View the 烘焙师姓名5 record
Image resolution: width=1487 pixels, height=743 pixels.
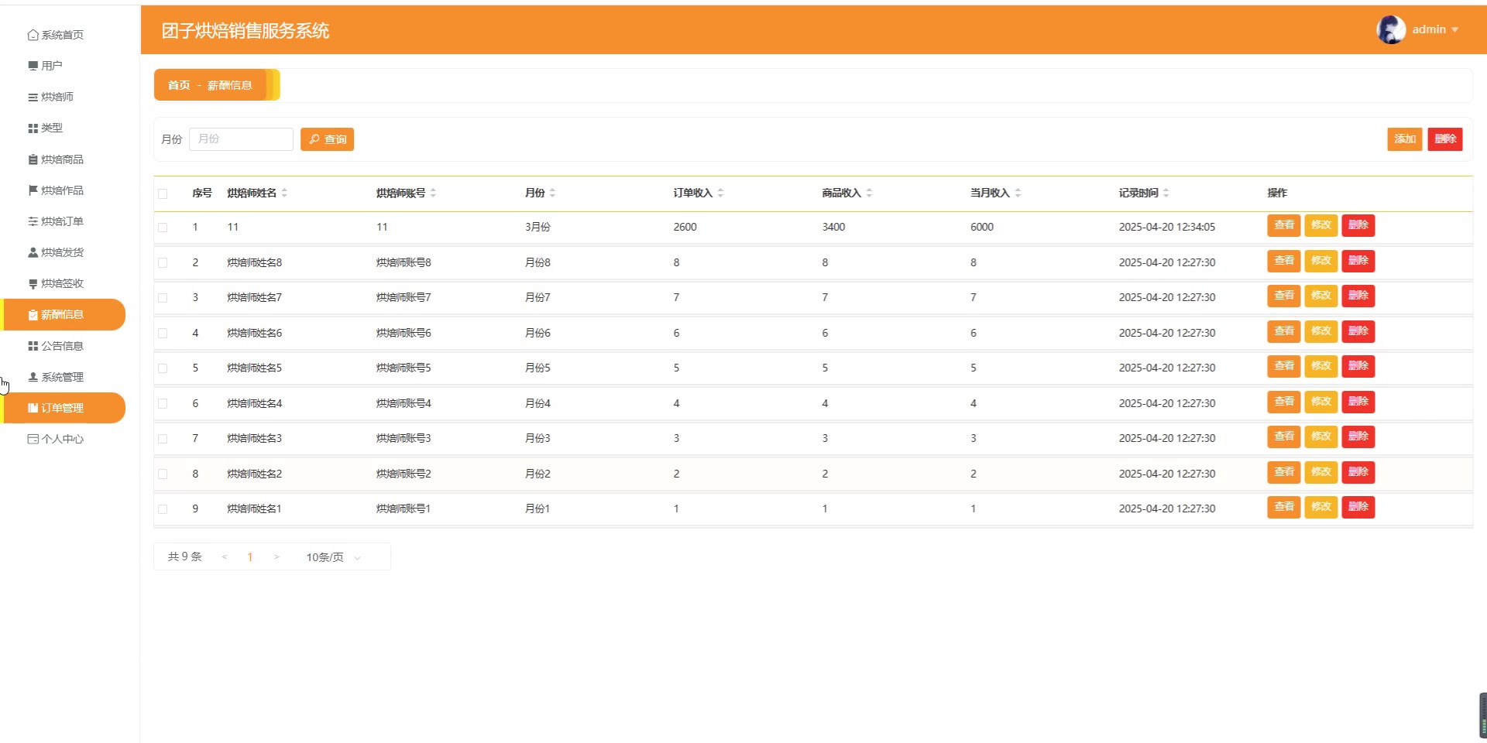click(x=1284, y=366)
